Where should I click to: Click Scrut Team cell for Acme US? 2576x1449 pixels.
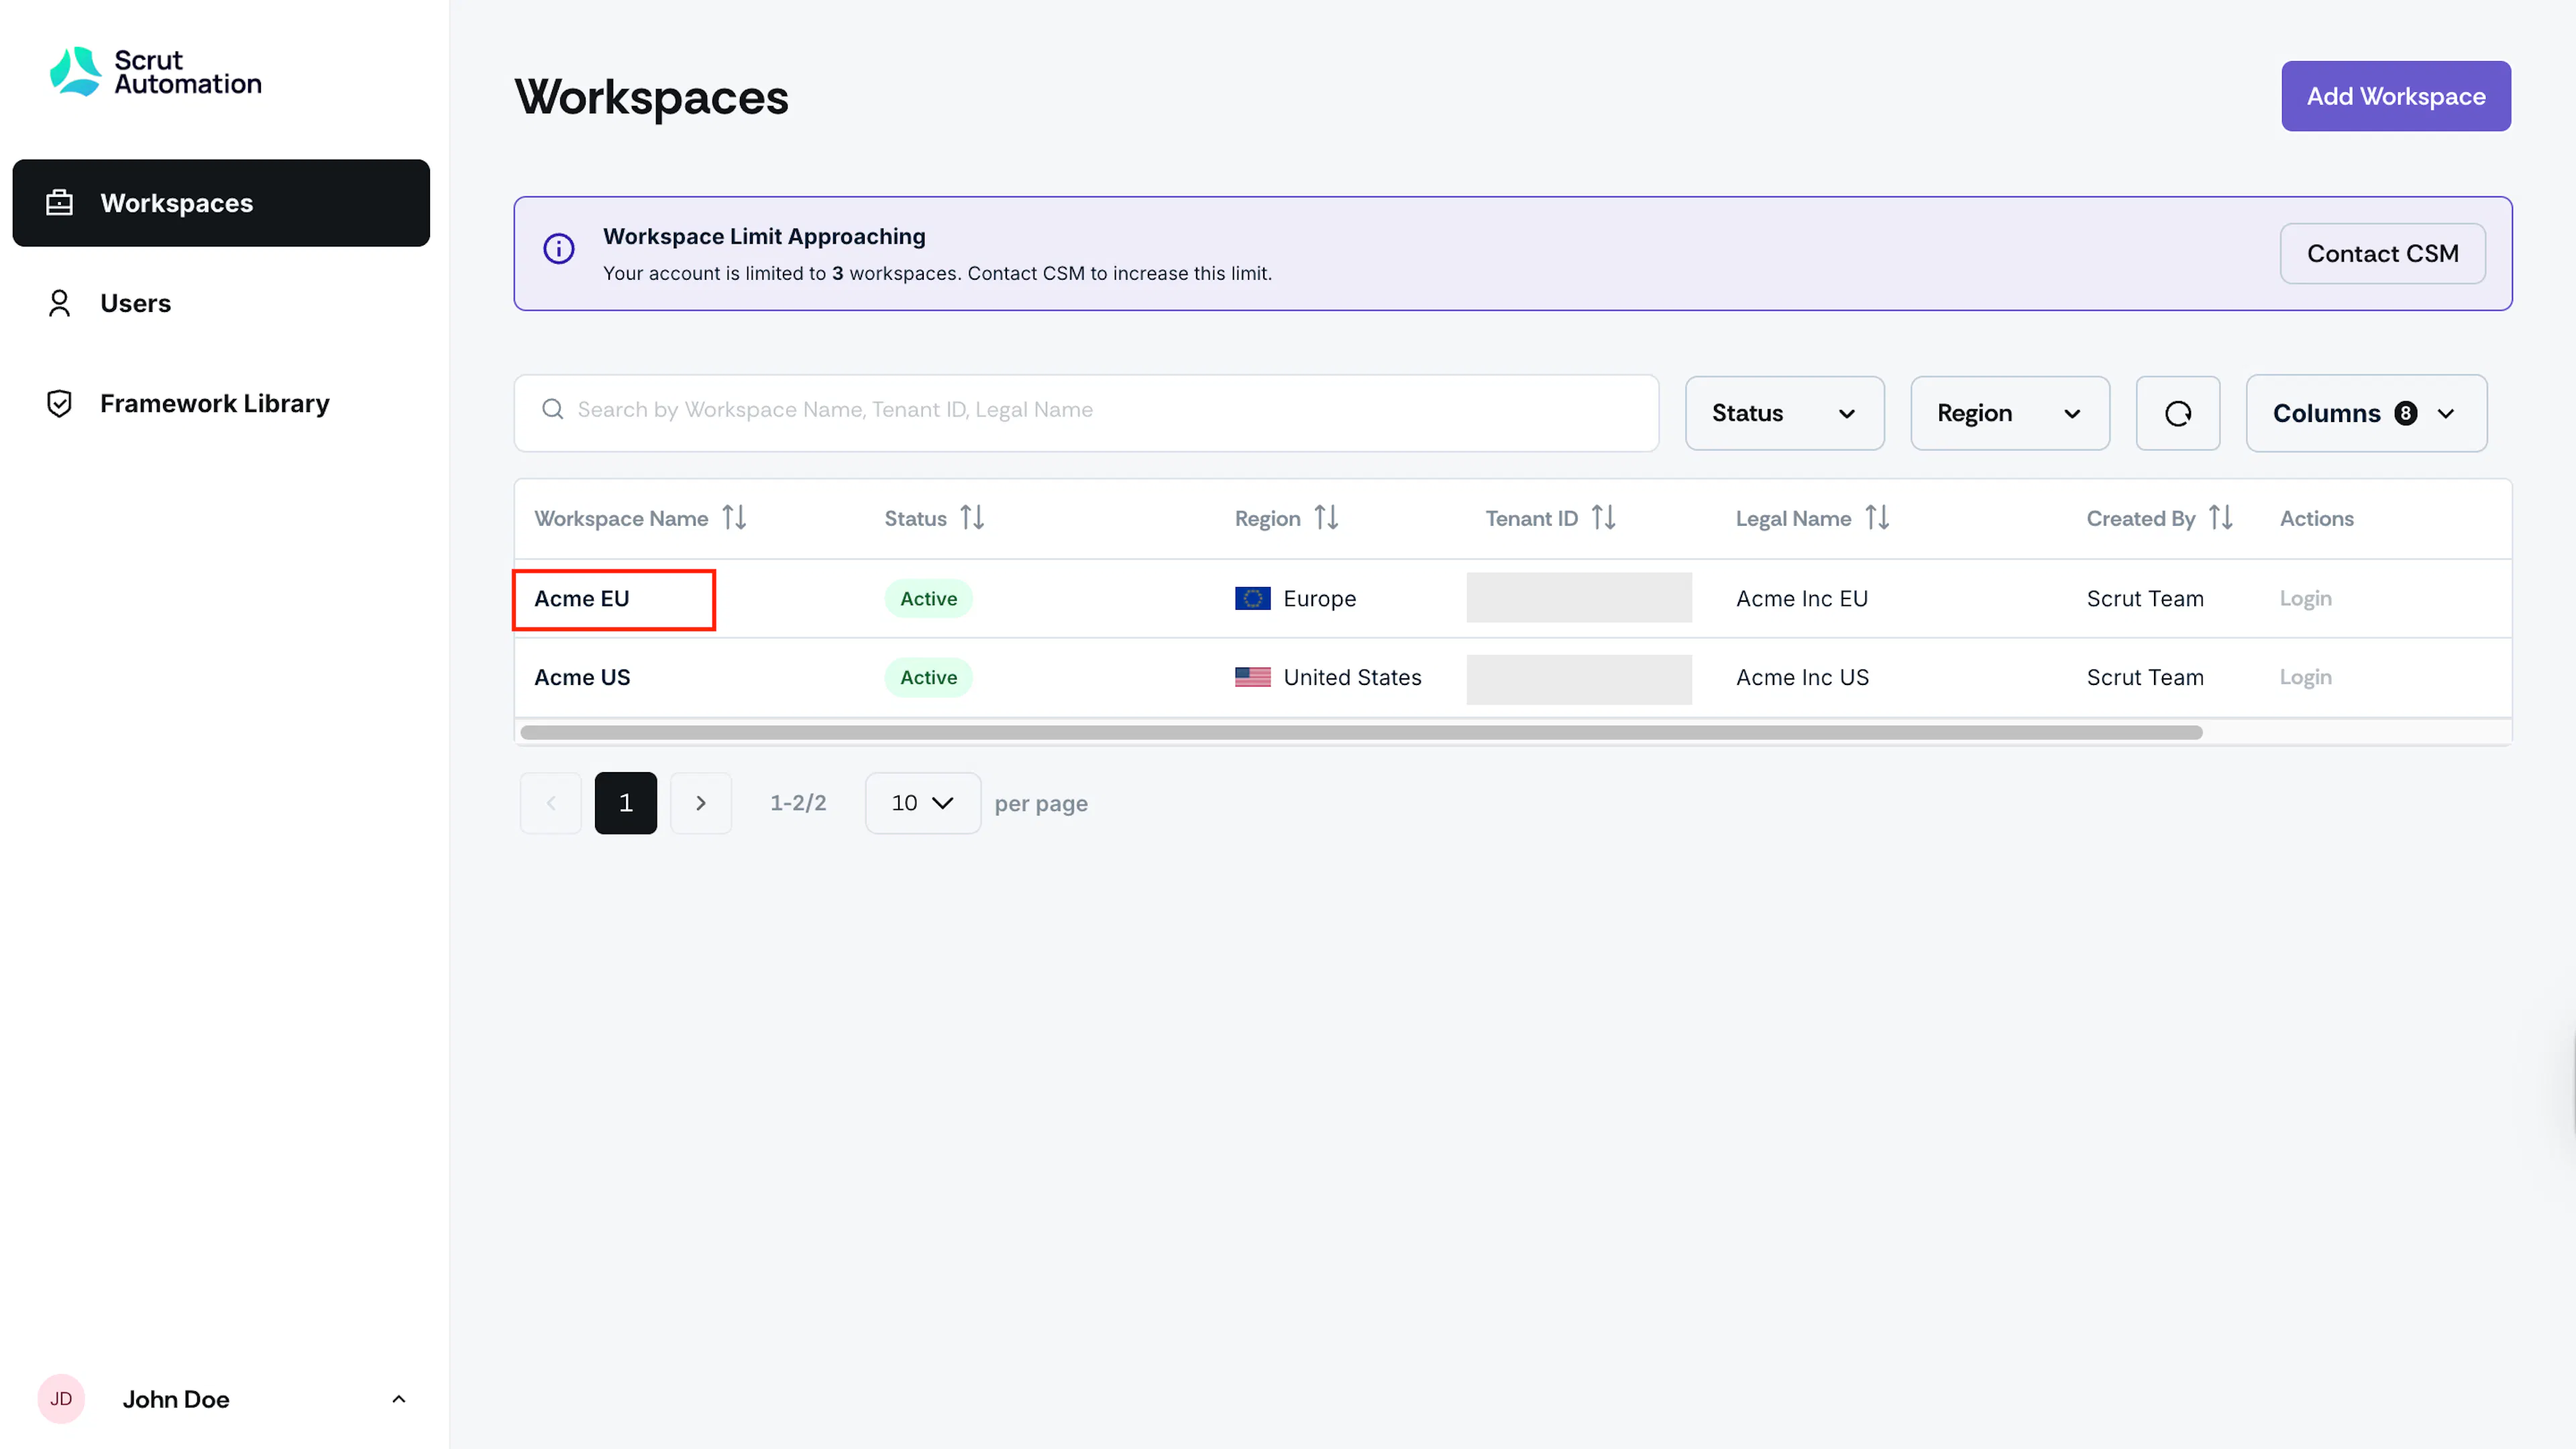[2144, 678]
